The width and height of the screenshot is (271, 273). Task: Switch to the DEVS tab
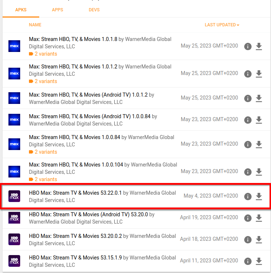pyautogui.click(x=94, y=10)
